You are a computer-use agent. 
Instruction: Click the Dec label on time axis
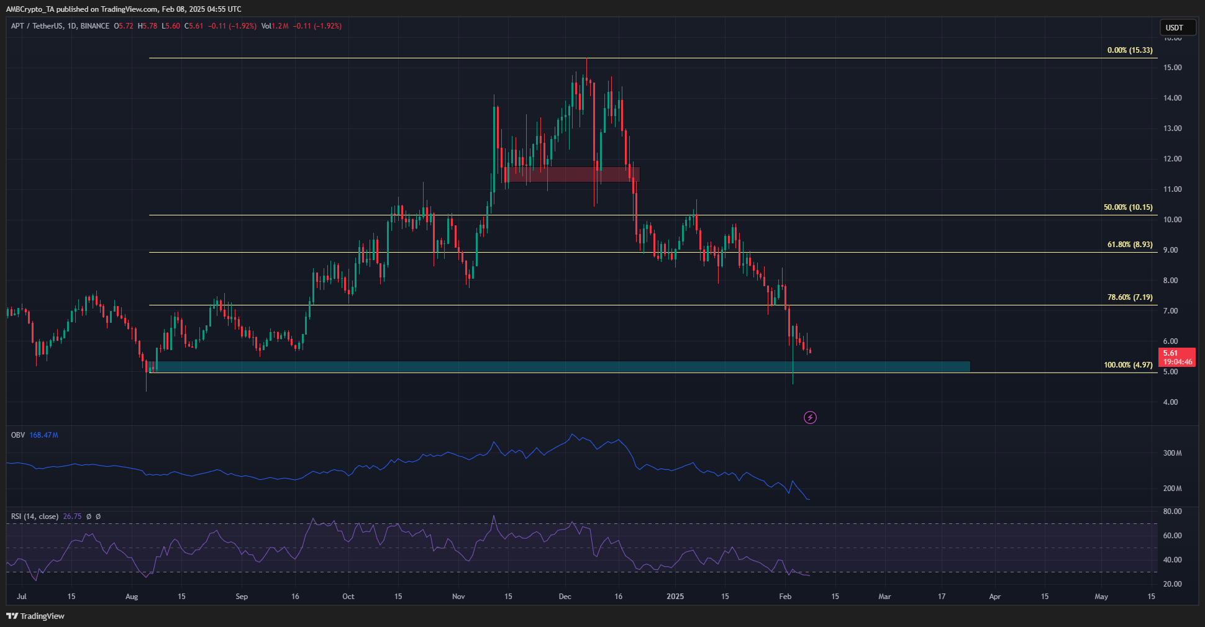565,597
